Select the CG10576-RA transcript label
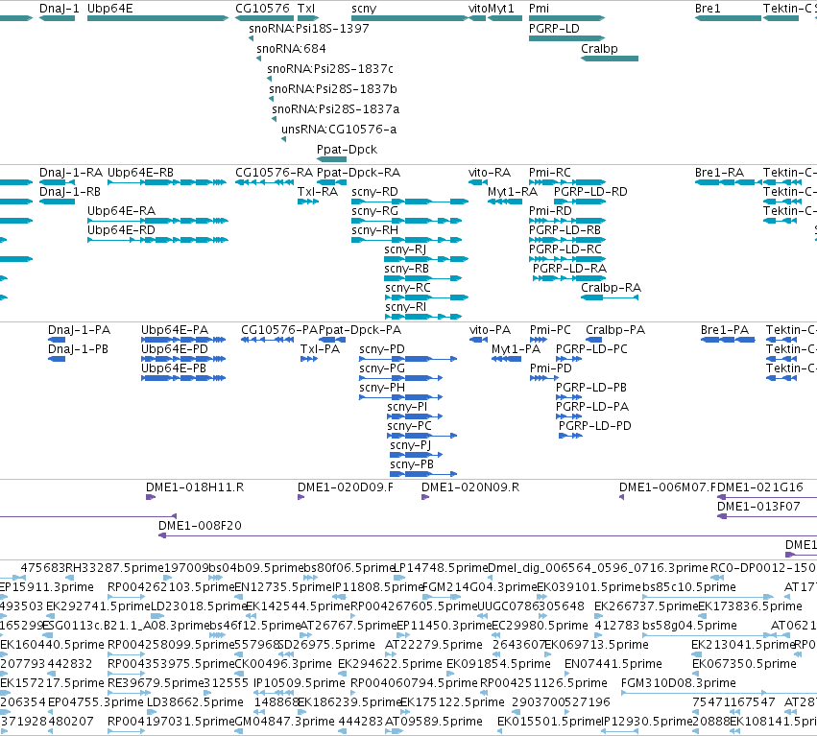 click(x=274, y=173)
